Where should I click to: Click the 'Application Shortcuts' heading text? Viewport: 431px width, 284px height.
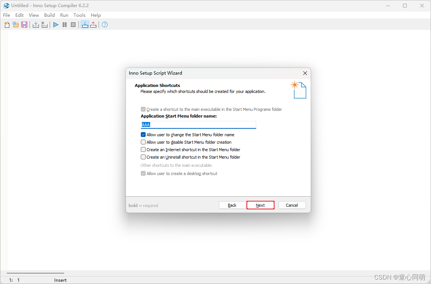pos(158,85)
